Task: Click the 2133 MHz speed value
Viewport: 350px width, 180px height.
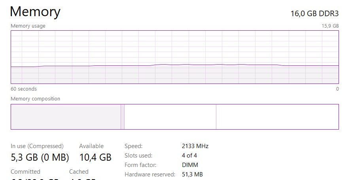Action: point(195,146)
